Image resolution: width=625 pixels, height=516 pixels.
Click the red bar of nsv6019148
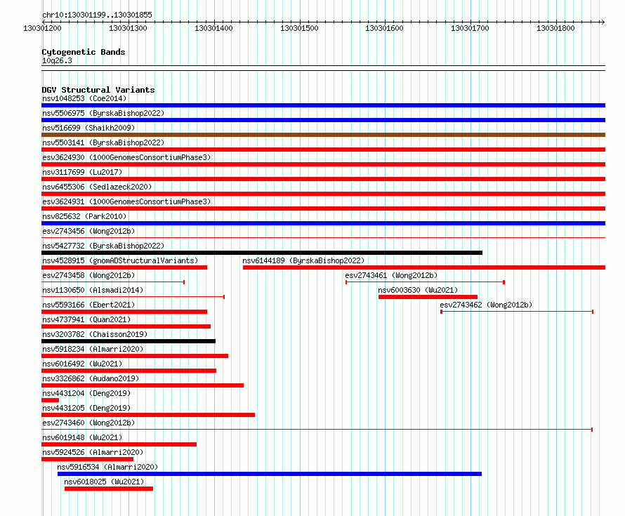[119, 444]
